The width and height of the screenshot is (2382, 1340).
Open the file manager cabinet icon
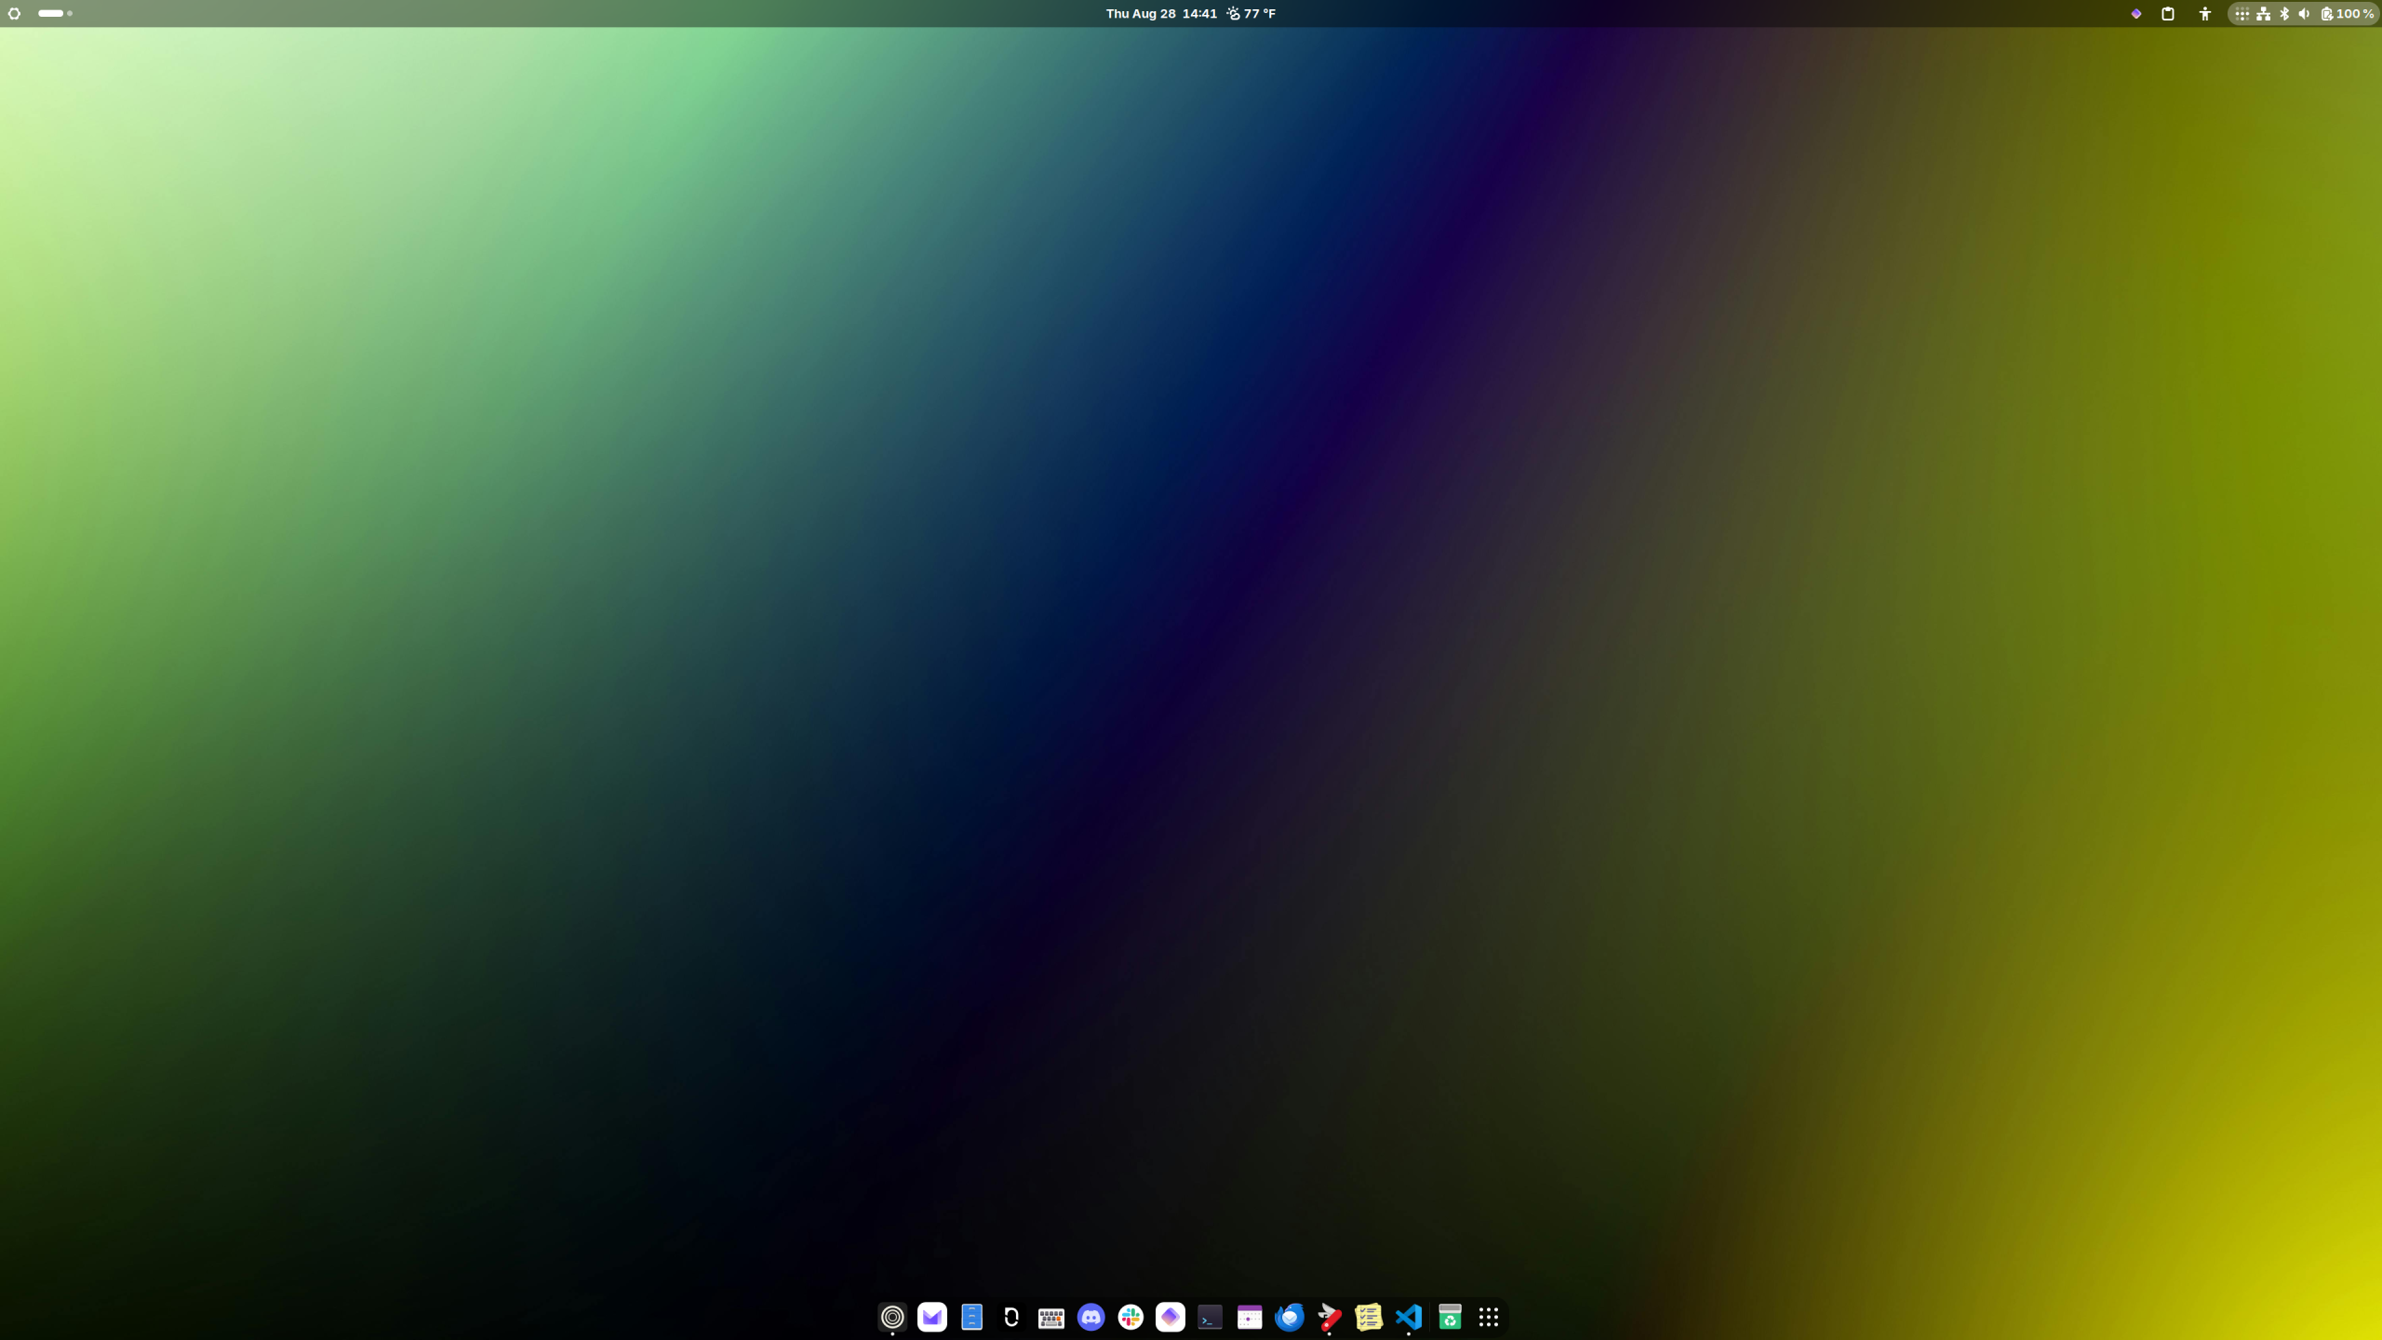[x=971, y=1317]
